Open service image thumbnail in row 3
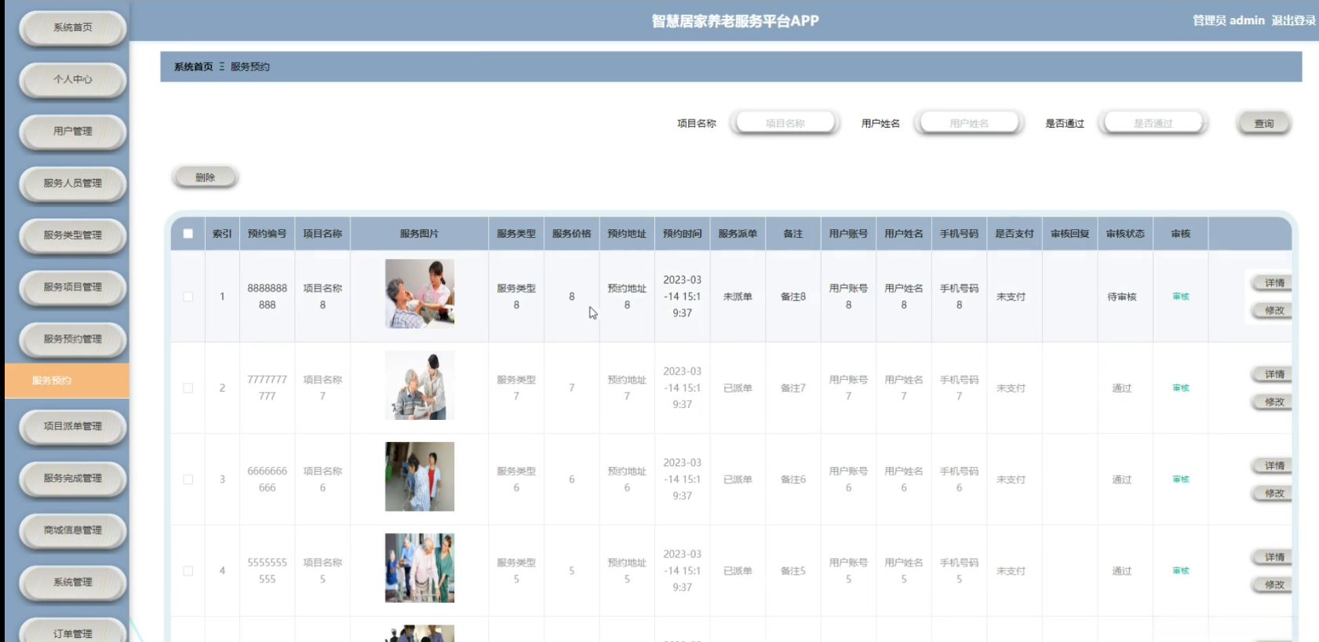This screenshot has height=642, width=1319. click(x=420, y=476)
